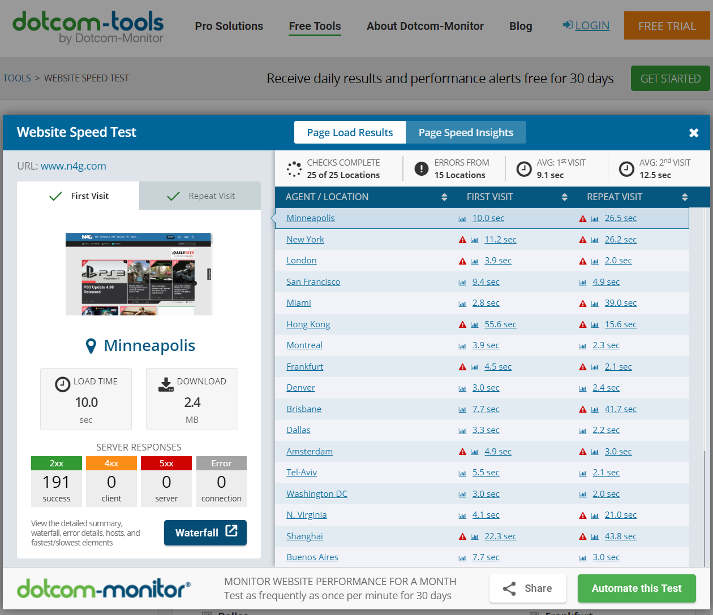Click Automate this Test button
Image resolution: width=713 pixels, height=615 pixels.
point(637,588)
